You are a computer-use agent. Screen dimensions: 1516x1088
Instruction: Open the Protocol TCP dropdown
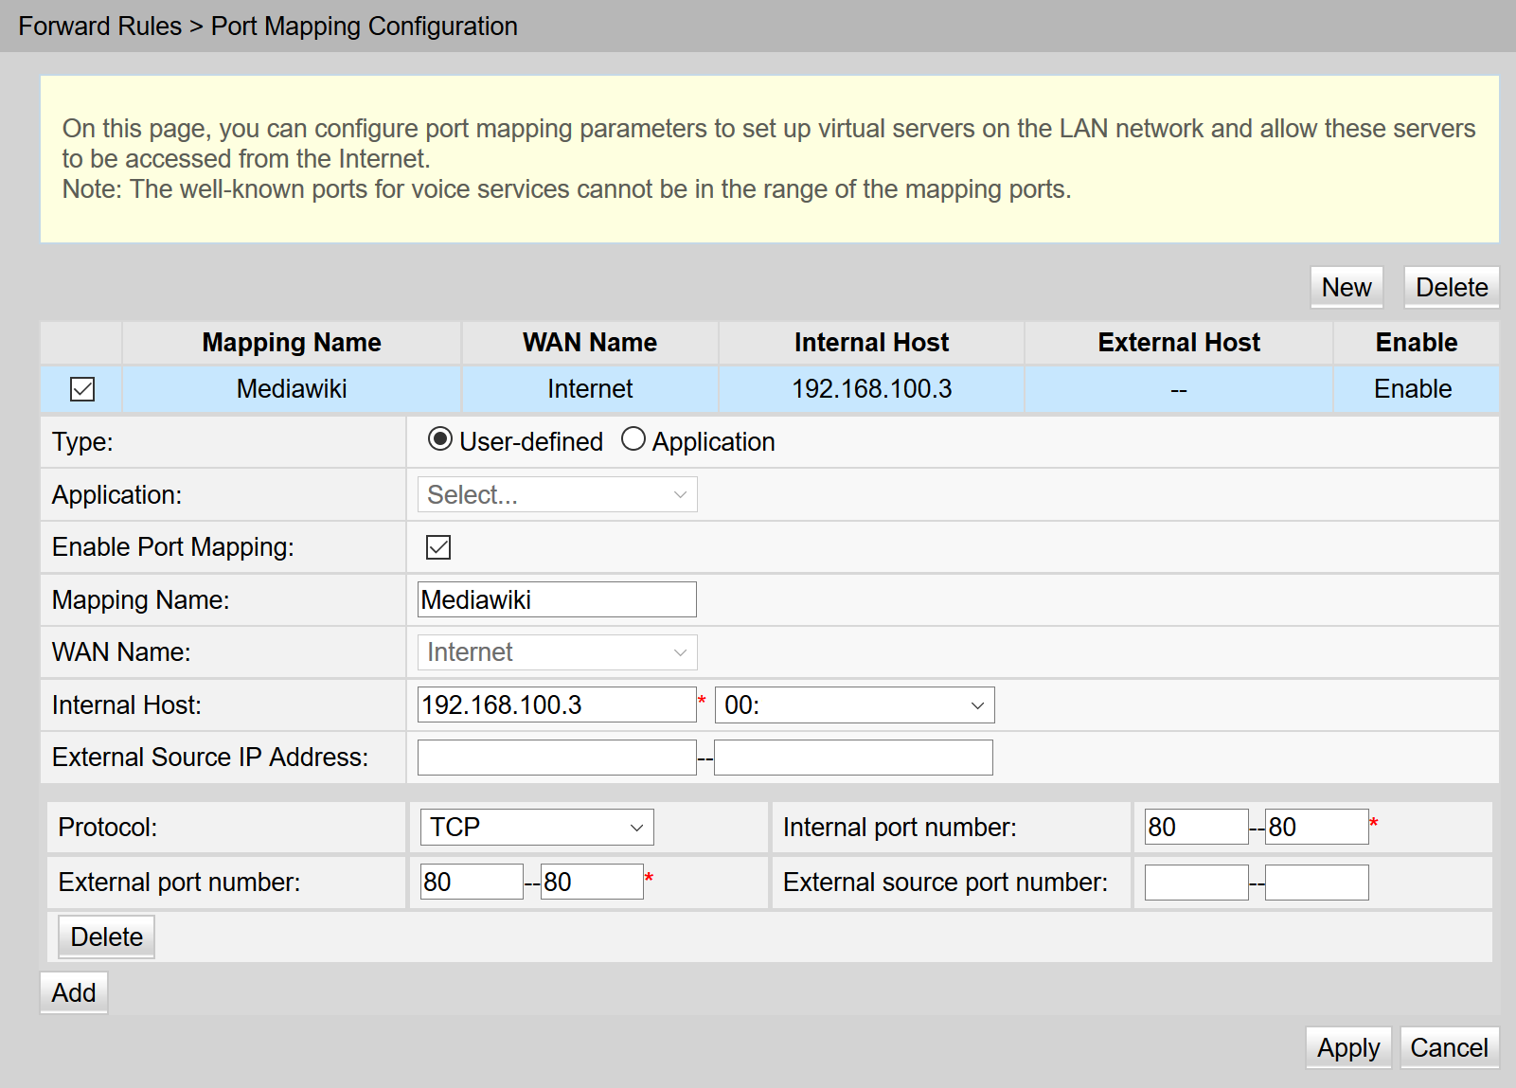(x=536, y=828)
